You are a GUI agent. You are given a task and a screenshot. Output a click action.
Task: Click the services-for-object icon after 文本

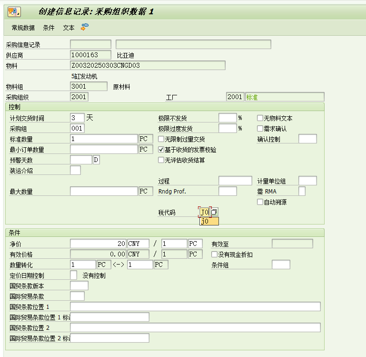click(x=85, y=28)
